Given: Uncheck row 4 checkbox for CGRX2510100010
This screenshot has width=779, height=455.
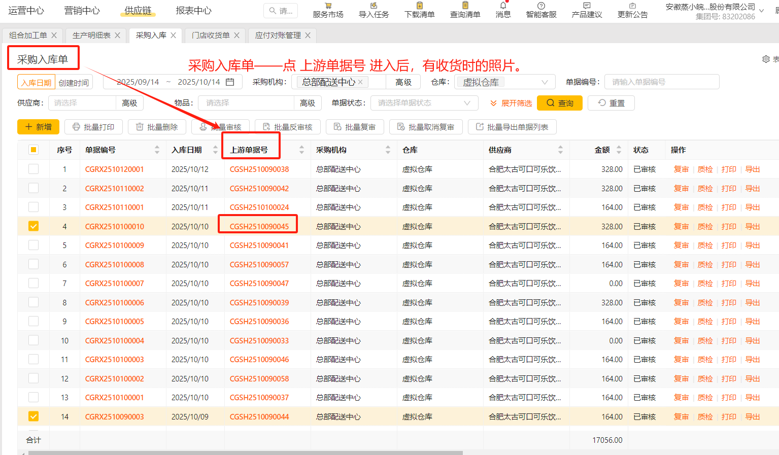Looking at the screenshot, I should tap(33, 226).
